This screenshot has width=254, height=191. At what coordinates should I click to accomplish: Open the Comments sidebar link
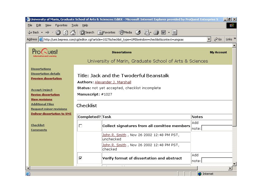[39, 130]
